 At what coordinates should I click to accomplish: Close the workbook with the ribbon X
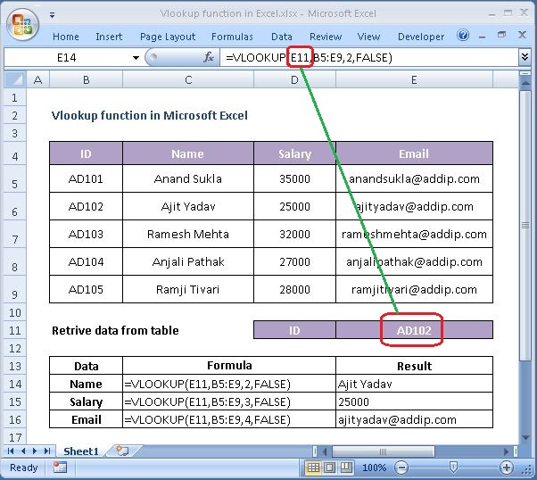point(522,35)
